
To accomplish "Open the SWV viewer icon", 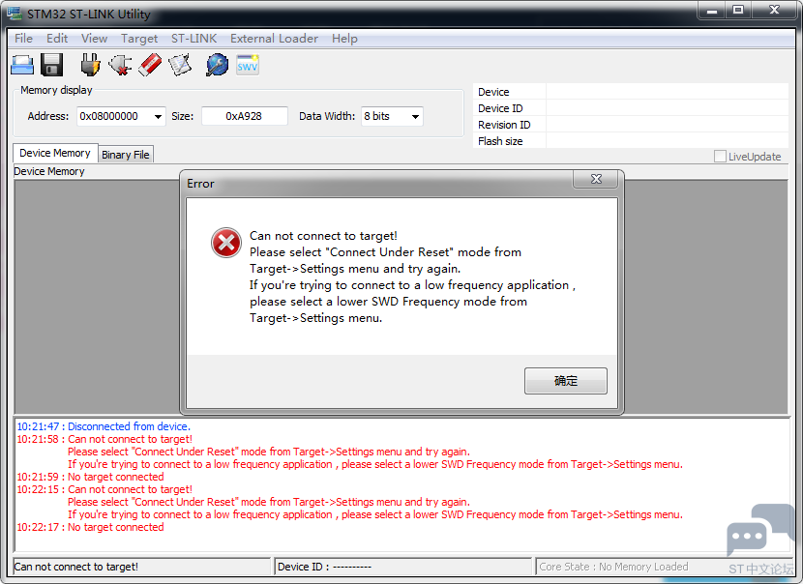I will pyautogui.click(x=248, y=65).
